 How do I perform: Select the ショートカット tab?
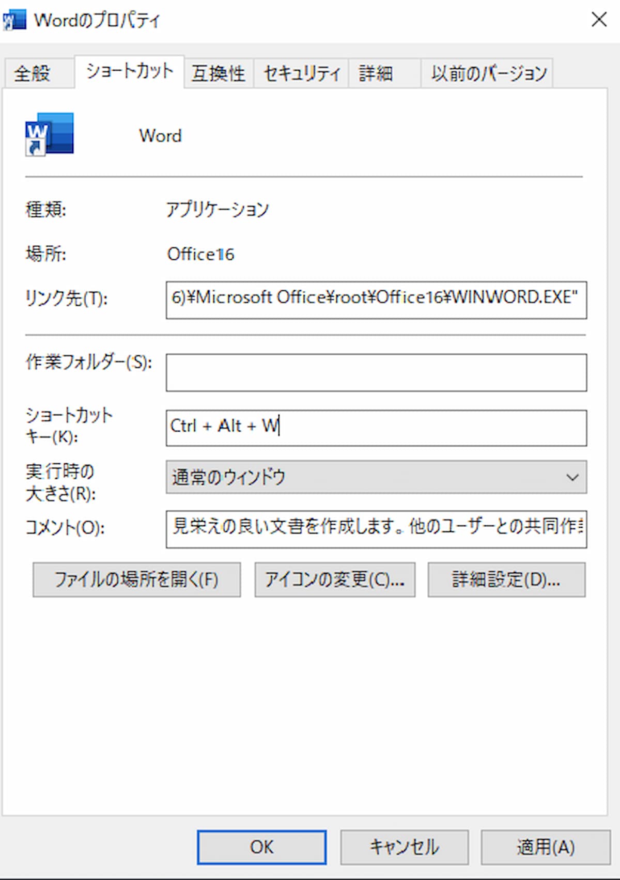(129, 71)
